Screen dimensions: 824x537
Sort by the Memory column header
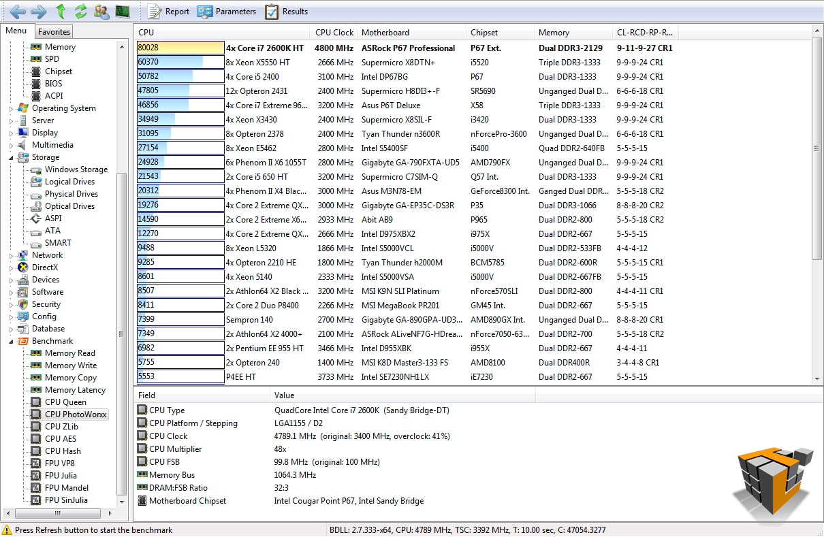pyautogui.click(x=573, y=32)
